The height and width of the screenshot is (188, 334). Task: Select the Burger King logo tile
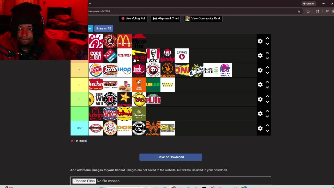coord(96,70)
